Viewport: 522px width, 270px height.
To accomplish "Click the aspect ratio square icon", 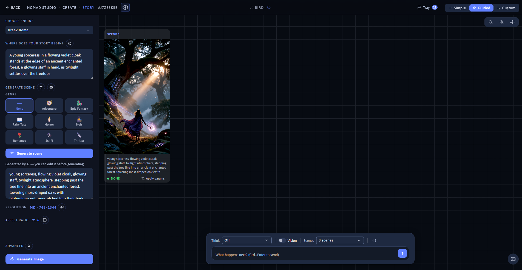I will tap(45, 220).
